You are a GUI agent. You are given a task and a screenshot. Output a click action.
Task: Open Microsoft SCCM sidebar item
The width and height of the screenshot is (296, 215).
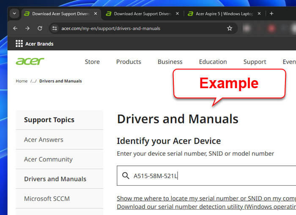tap(60, 199)
